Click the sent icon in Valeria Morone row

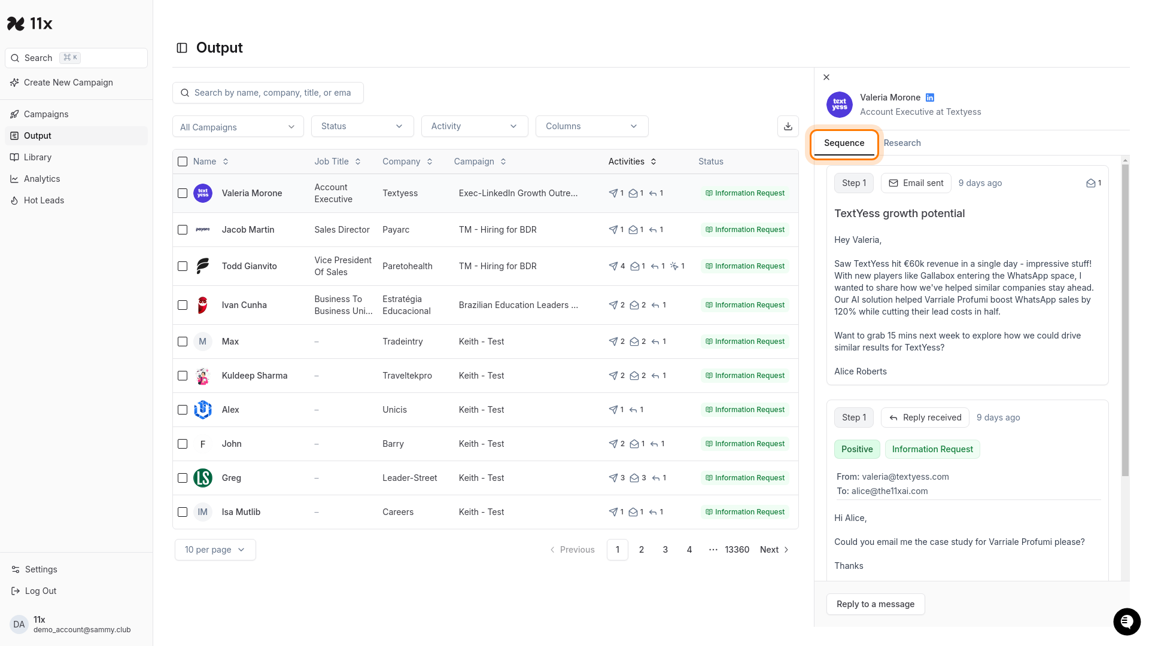click(x=613, y=193)
